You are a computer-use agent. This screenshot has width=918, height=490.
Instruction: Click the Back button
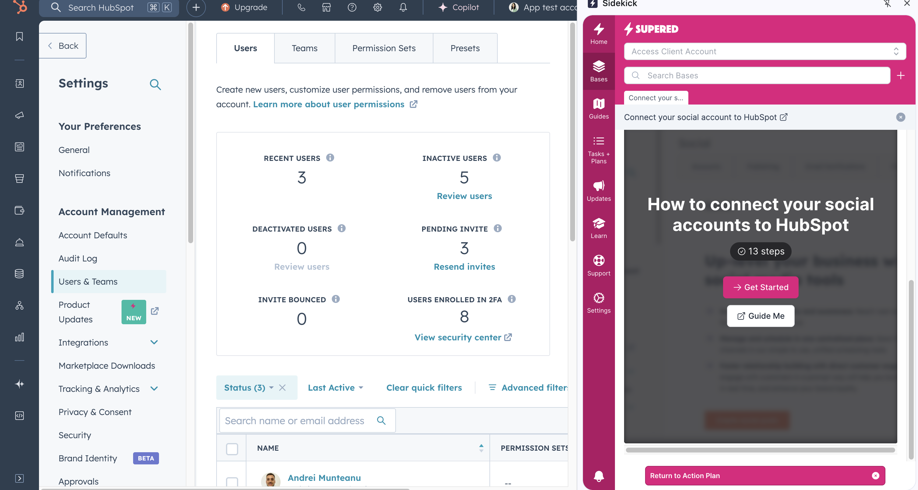[x=63, y=46]
